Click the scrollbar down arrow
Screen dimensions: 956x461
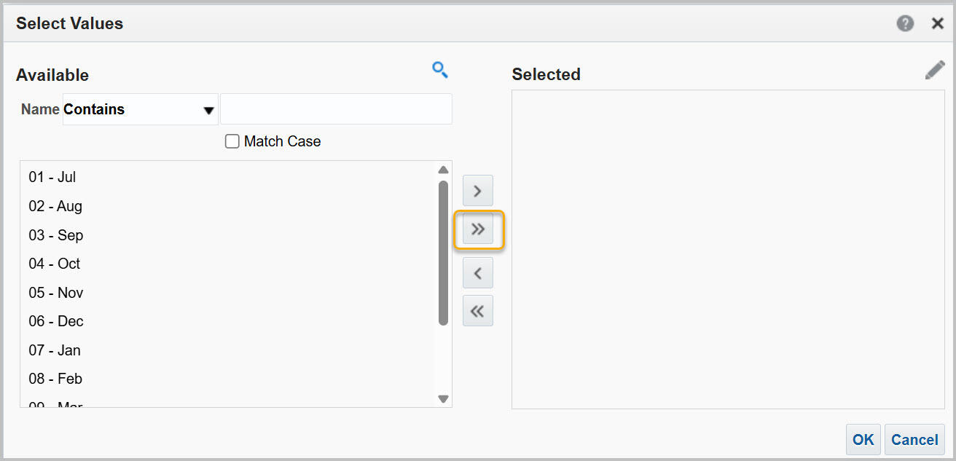(x=443, y=398)
